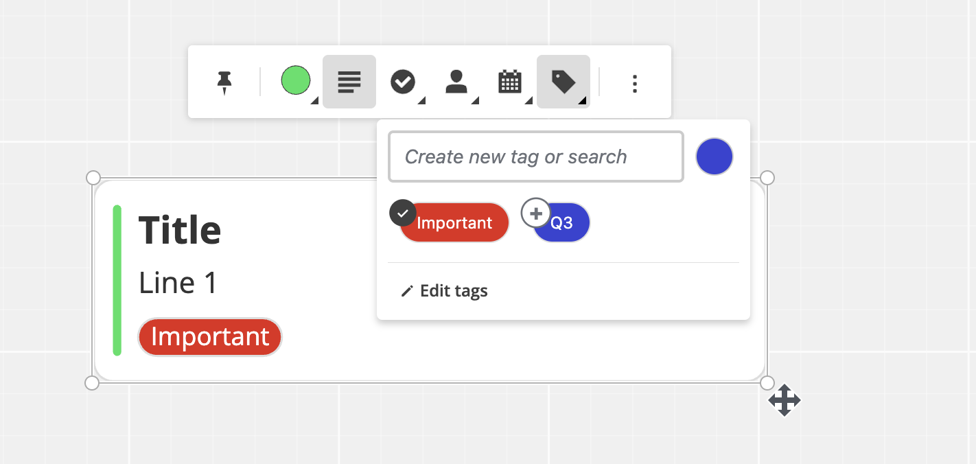Click the red Important tag on the card
976x464 pixels.
[210, 337]
